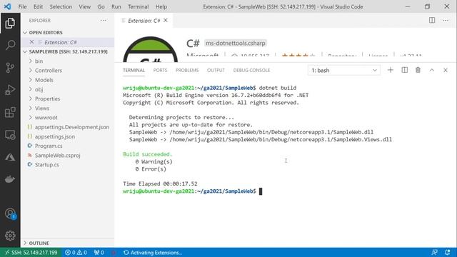This screenshot has height=257, width=457.
Task: Open the Azure view
Action: (10, 157)
